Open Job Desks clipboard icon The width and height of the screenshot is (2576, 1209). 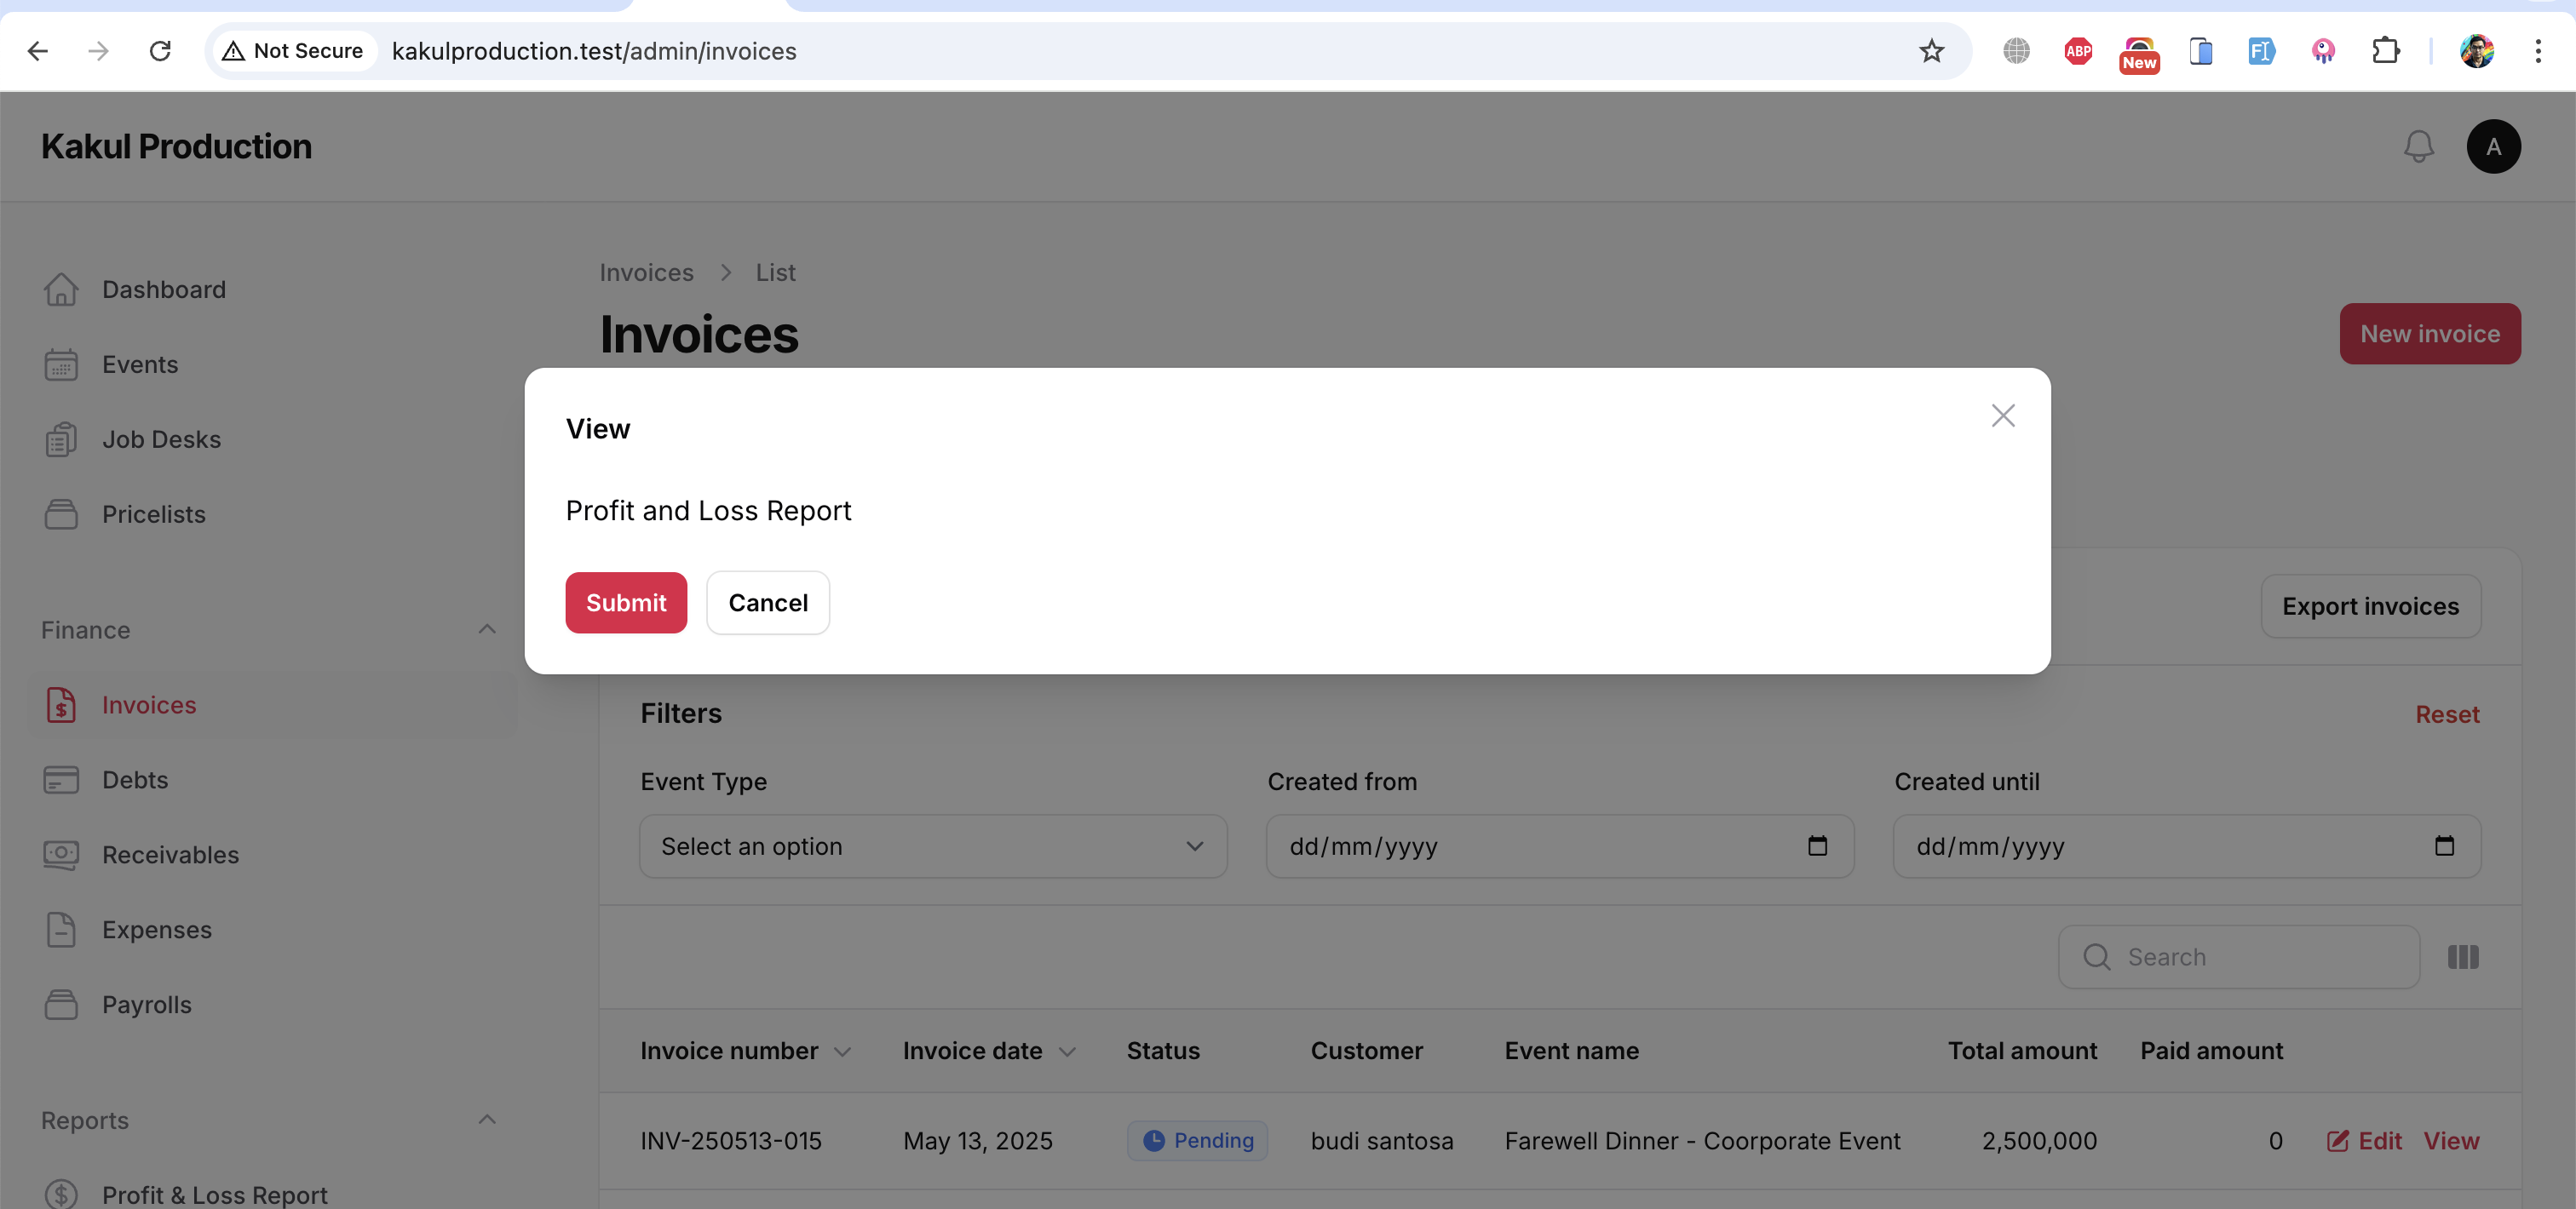tap(61, 439)
